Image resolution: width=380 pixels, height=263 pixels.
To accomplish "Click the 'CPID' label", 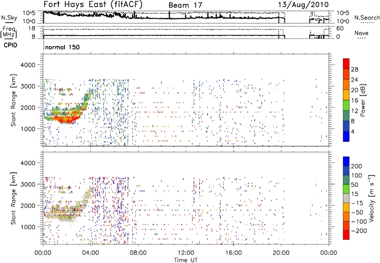I will [x=10, y=45].
